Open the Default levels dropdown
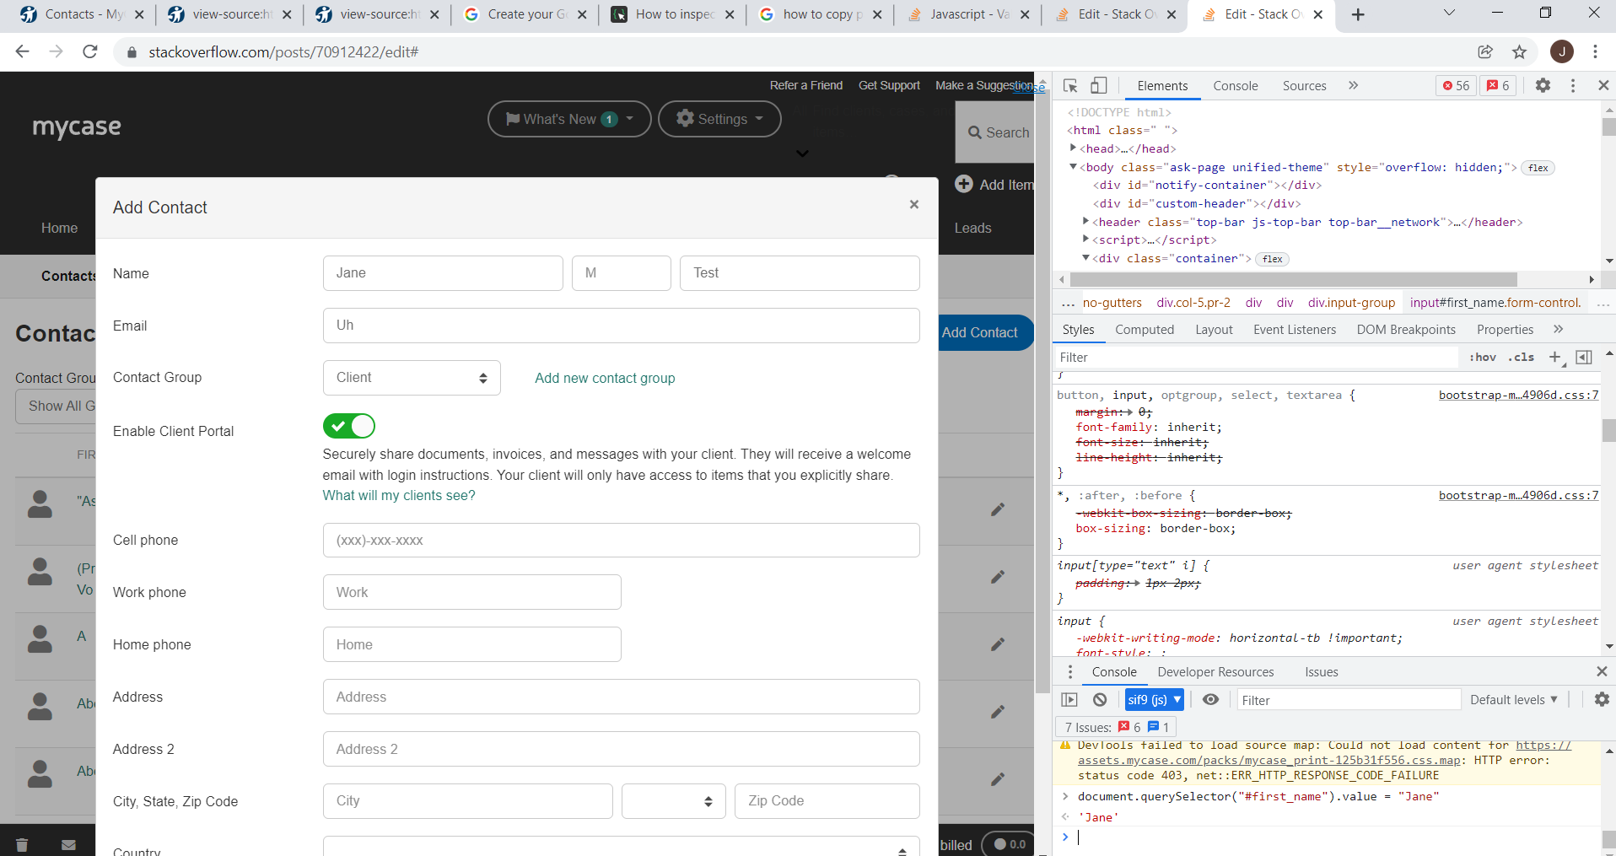This screenshot has width=1616, height=856. 1514,699
